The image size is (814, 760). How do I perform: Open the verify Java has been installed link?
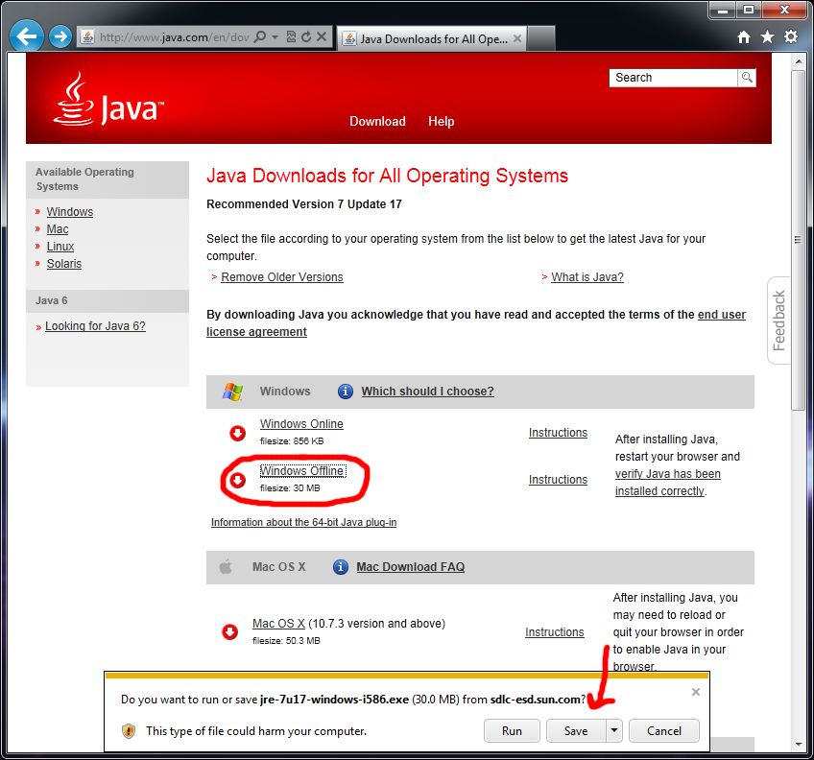(x=667, y=483)
